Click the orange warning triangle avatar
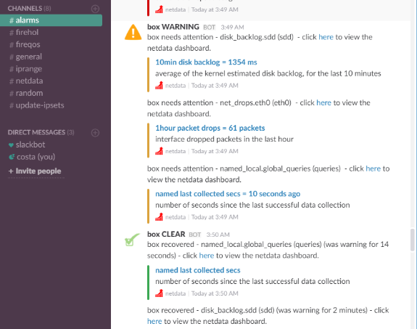417x329 pixels. click(133, 32)
